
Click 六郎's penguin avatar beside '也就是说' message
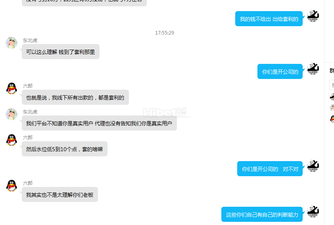click(12, 88)
